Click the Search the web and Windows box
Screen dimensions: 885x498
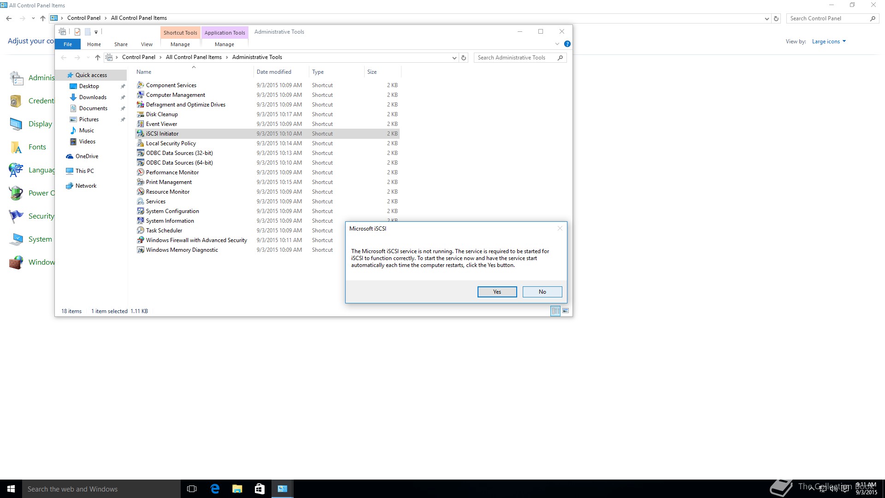101,489
